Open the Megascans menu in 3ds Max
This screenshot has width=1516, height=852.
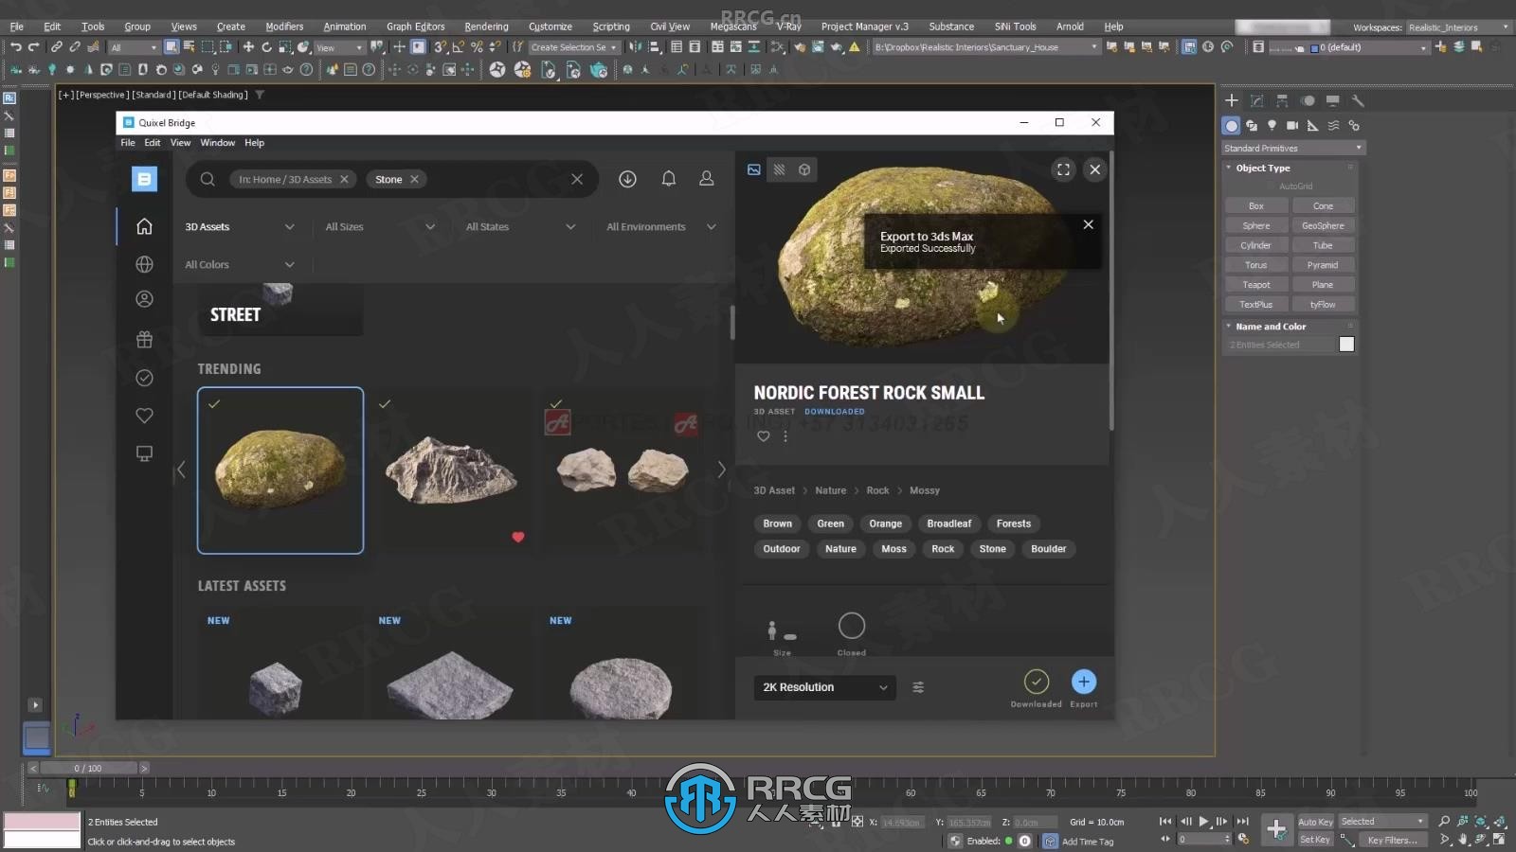pyautogui.click(x=733, y=27)
